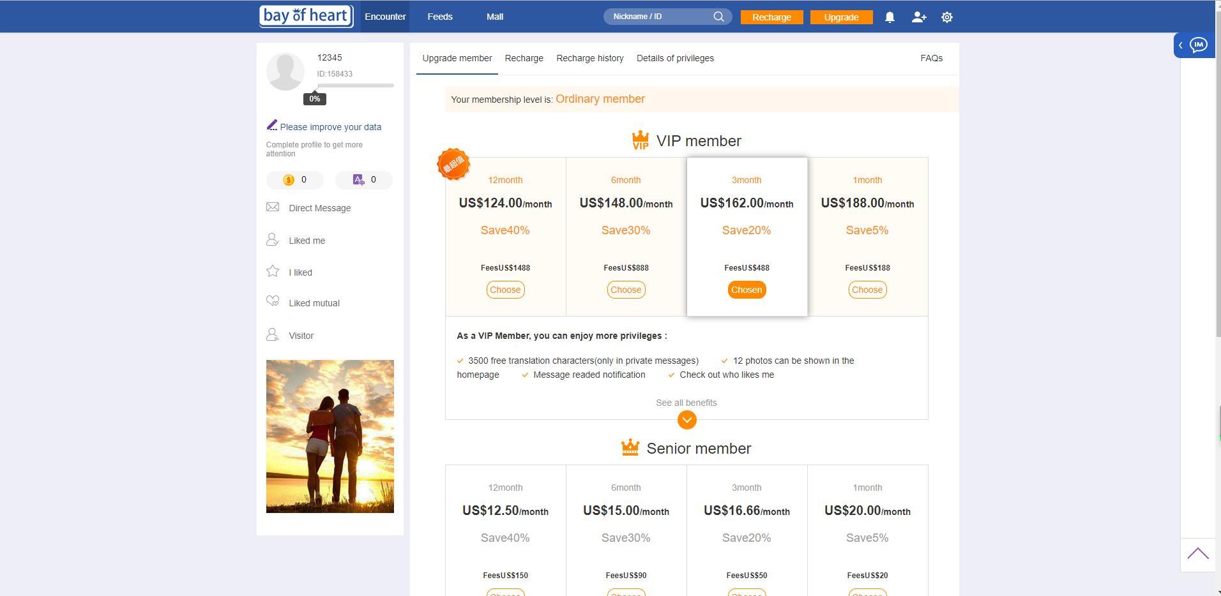Choose the 6month VIP plan
This screenshot has height=596, width=1221.
(625, 290)
